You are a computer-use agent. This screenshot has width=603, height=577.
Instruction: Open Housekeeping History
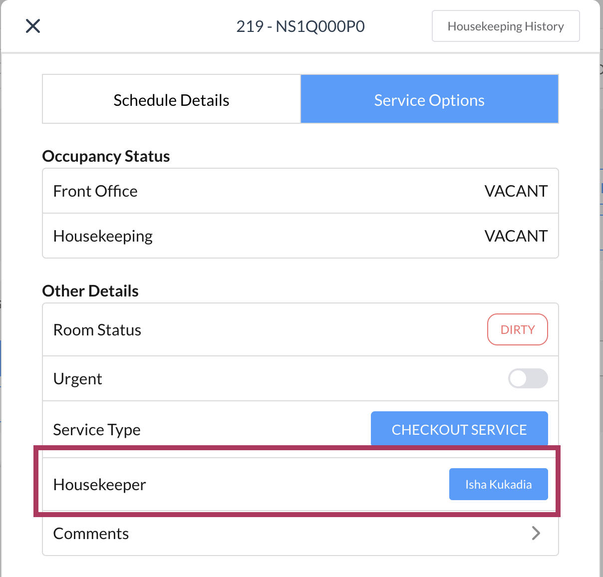tap(505, 26)
